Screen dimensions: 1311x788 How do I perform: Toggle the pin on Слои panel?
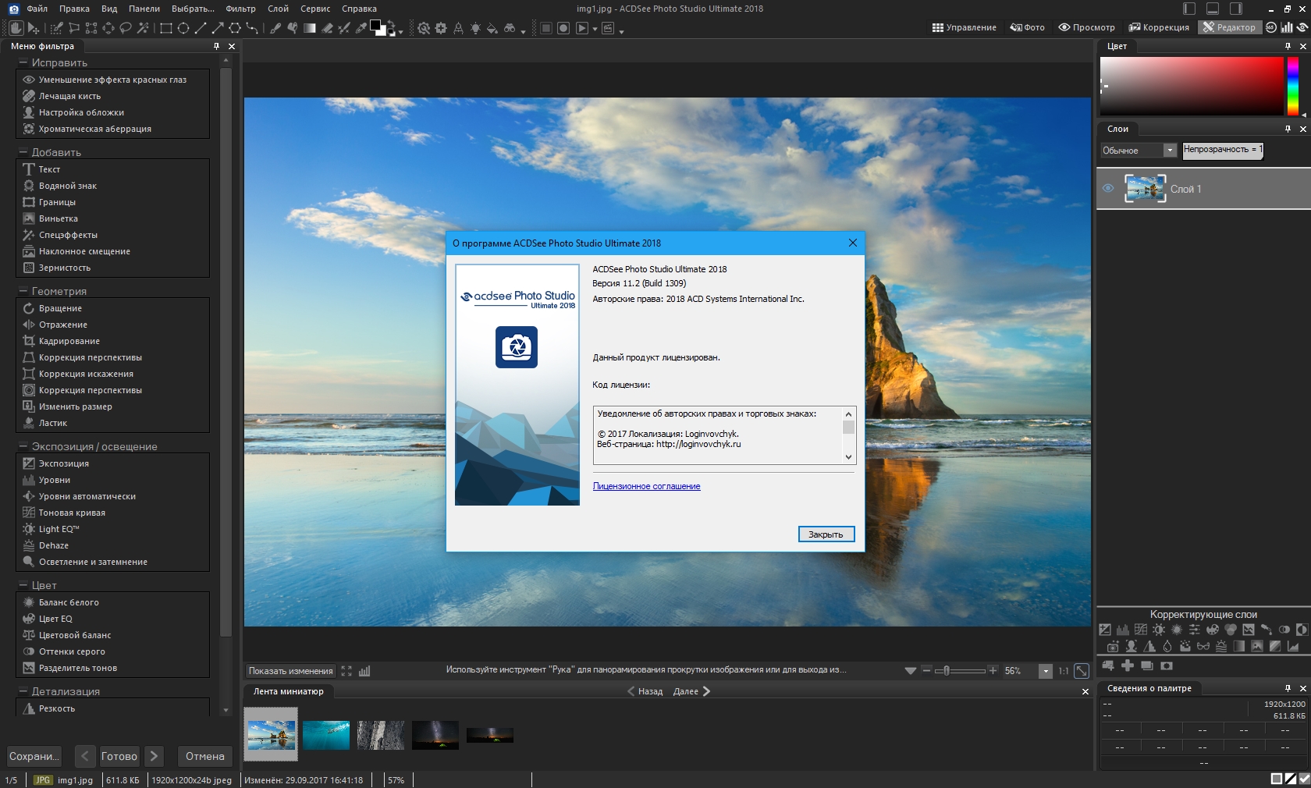pyautogui.click(x=1288, y=129)
